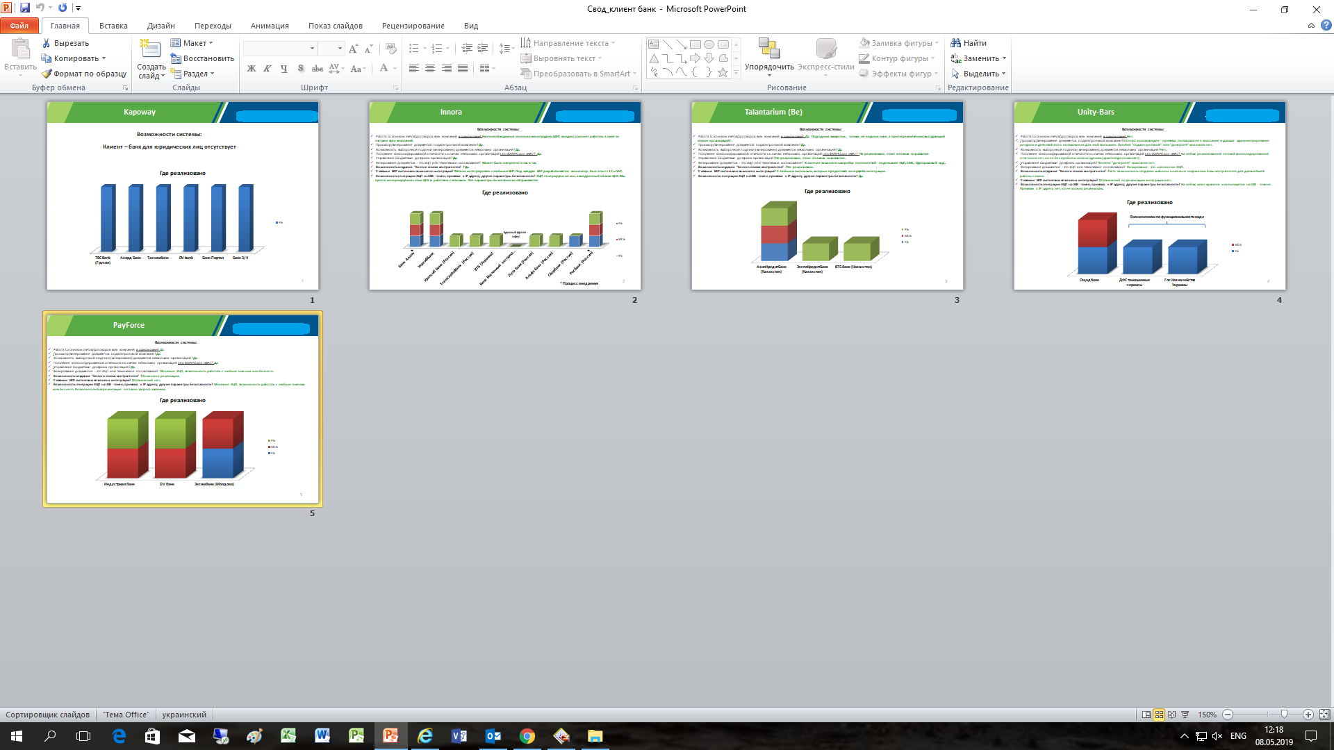Viewport: 1334px width, 750px height.
Task: Open the Layout (Макет) dropdown
Action: (x=192, y=43)
